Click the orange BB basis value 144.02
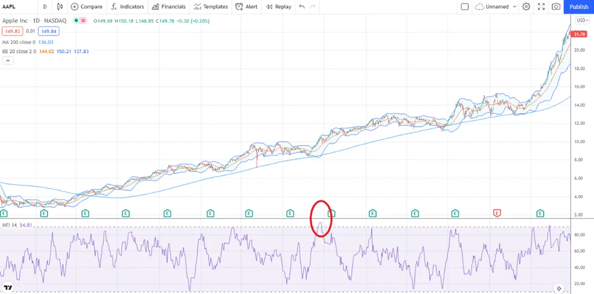The height and width of the screenshot is (294, 594). click(x=46, y=51)
